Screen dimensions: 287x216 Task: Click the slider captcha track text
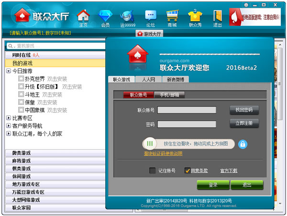pyautogui.click(x=196, y=144)
